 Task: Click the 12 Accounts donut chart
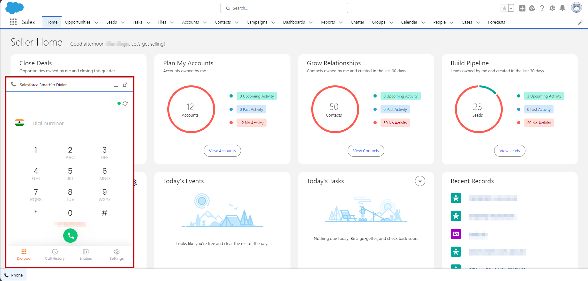click(x=191, y=109)
